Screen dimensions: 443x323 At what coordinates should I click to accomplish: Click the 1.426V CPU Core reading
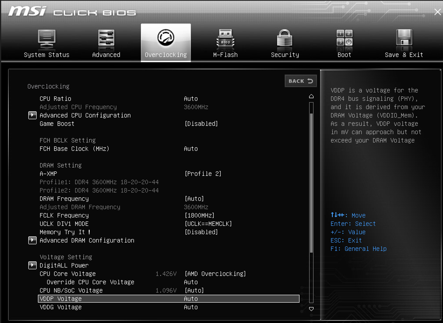pos(166,274)
